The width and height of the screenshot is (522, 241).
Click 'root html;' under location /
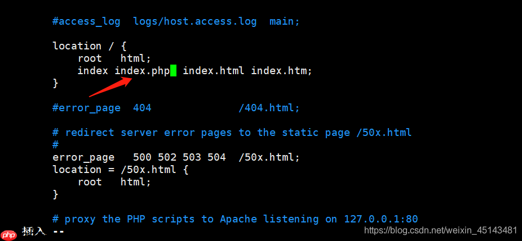click(114, 58)
